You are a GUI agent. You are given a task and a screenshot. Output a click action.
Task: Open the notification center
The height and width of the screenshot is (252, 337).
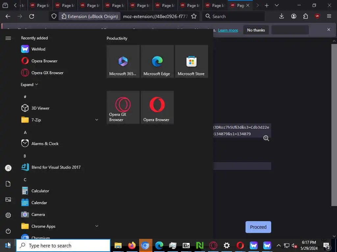[x=327, y=245]
